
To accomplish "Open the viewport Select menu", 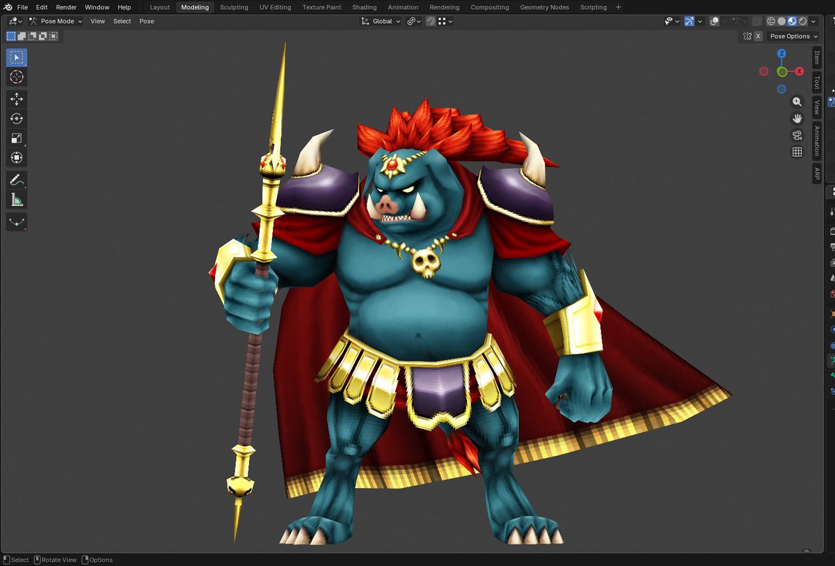I will (122, 21).
